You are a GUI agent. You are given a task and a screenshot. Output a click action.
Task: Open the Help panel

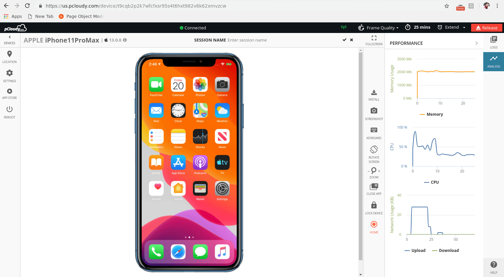tap(494, 267)
